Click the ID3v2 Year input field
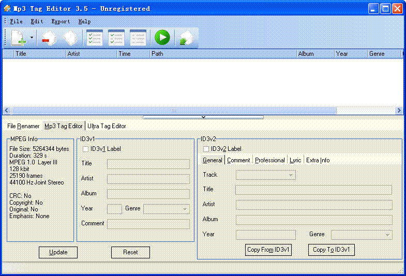406x276 pixels. click(x=266, y=235)
